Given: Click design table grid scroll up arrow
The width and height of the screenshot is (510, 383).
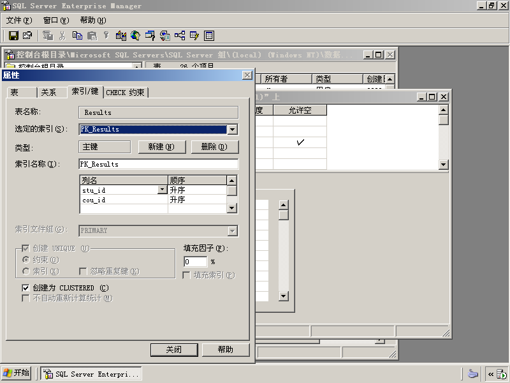Looking at the screenshot, I should click(x=443, y=110).
